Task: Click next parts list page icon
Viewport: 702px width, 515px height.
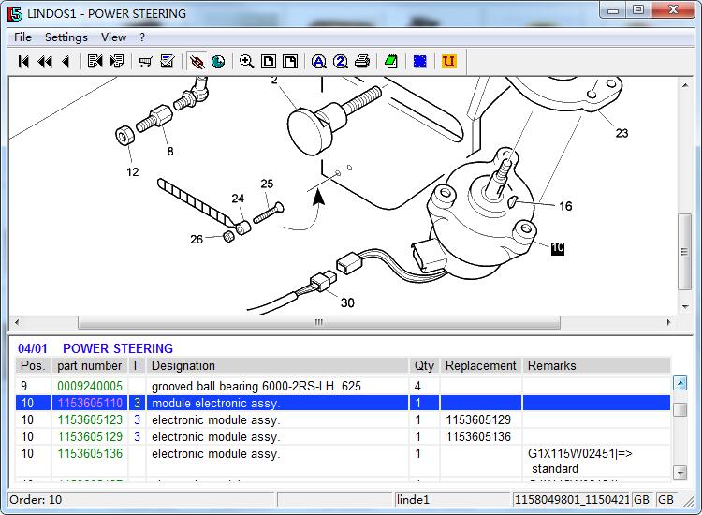Action: point(116,62)
